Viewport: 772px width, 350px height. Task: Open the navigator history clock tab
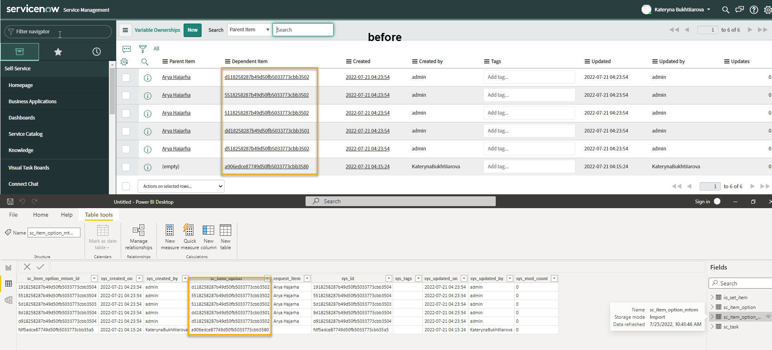(x=96, y=52)
